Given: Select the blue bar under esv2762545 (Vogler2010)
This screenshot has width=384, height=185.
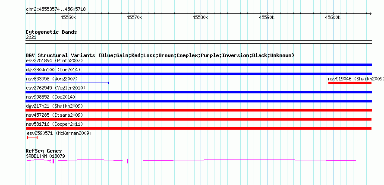Looking at the screenshot, I should (198, 92).
